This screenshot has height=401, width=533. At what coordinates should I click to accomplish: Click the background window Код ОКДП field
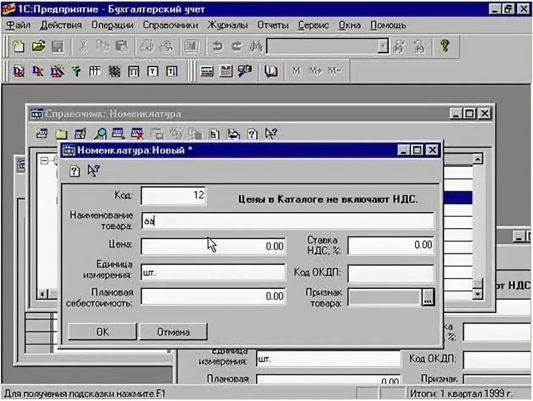click(x=497, y=360)
